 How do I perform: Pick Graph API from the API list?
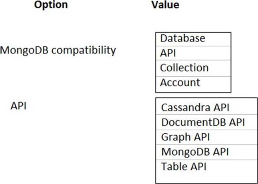pos(185,137)
